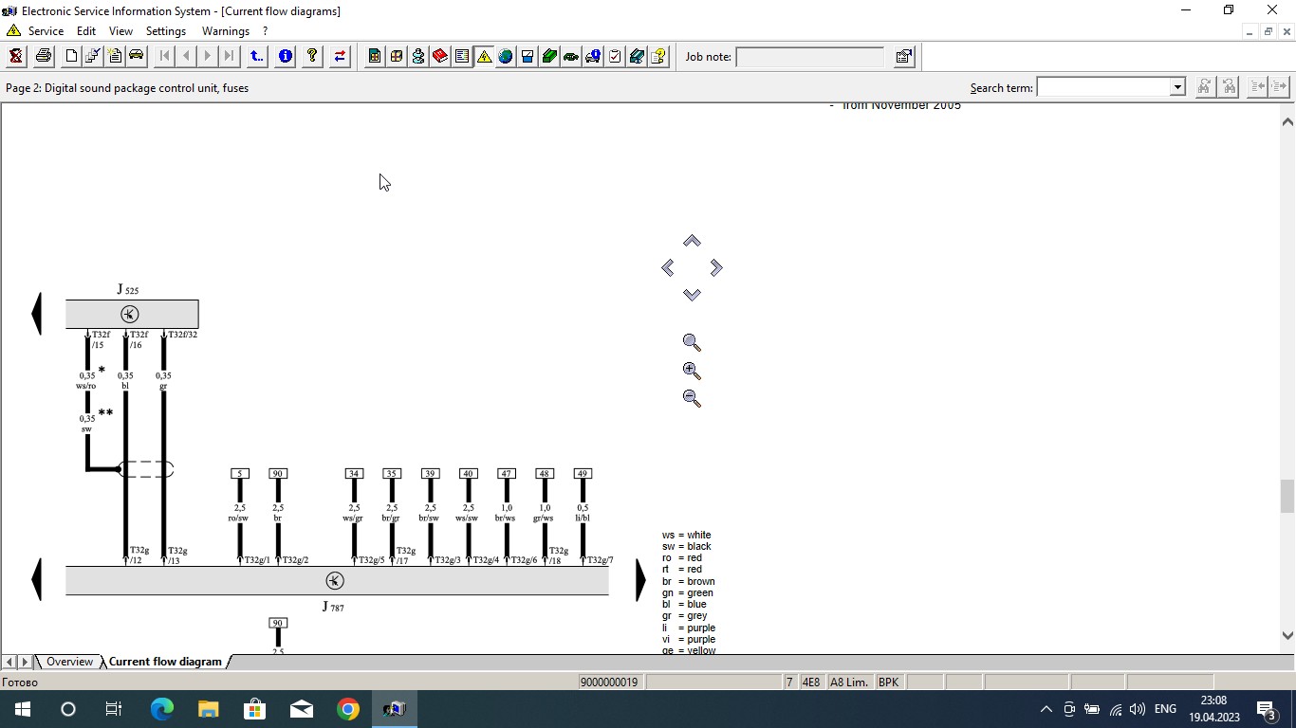Click fuse box number 34 in diagram
1296x728 pixels.
point(354,473)
